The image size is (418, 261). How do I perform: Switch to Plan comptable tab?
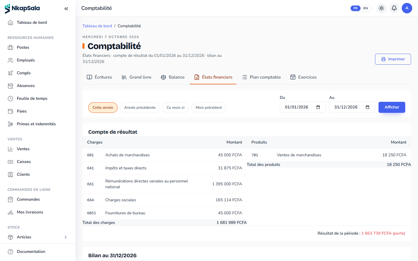click(x=261, y=77)
